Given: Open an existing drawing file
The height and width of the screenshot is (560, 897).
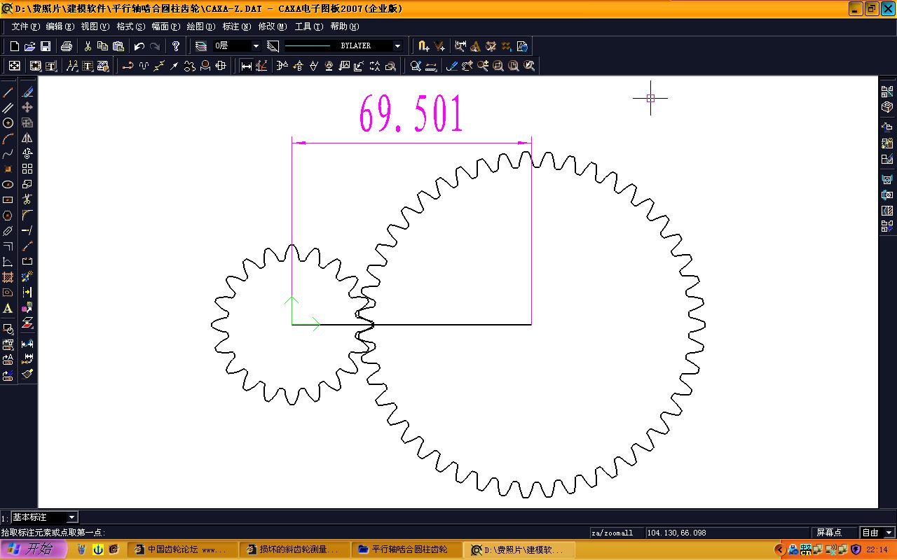Looking at the screenshot, I should tap(29, 46).
